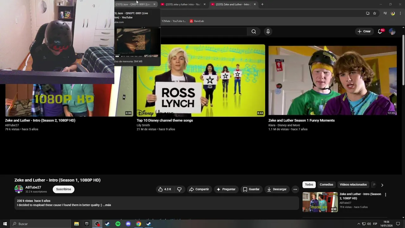The width and height of the screenshot is (405, 228).
Task: Click the Crear button
Action: pyautogui.click(x=364, y=31)
